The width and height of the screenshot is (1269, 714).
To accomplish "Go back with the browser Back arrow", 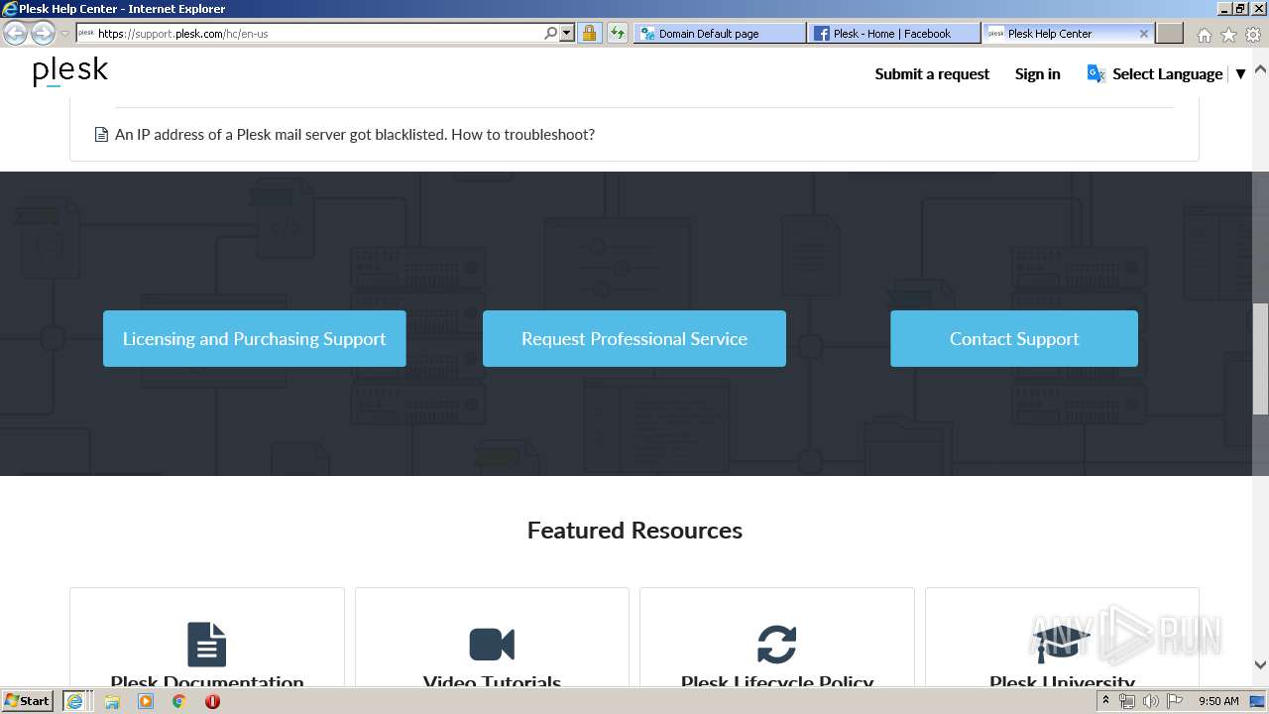I will (x=16, y=33).
